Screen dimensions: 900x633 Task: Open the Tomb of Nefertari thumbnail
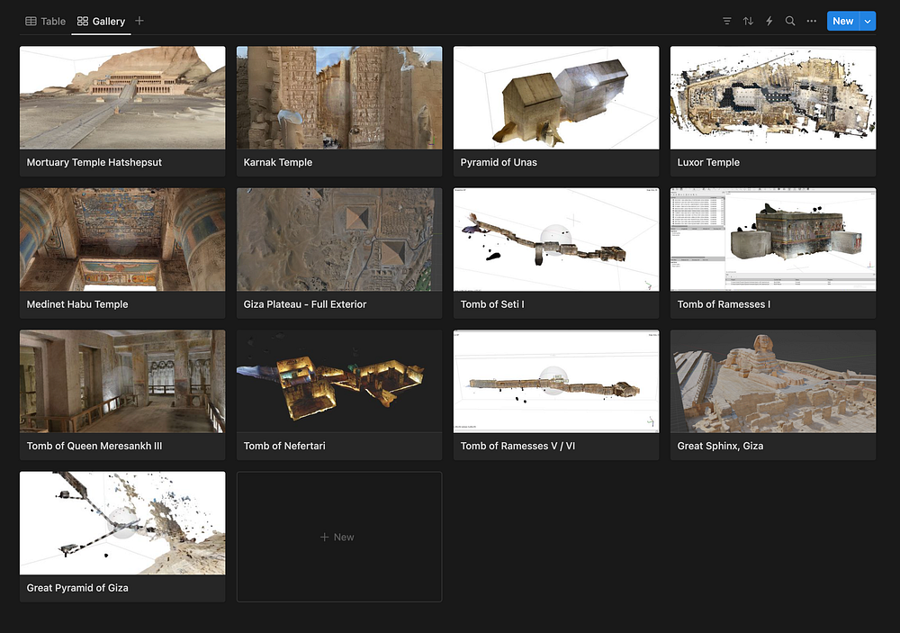(339, 382)
